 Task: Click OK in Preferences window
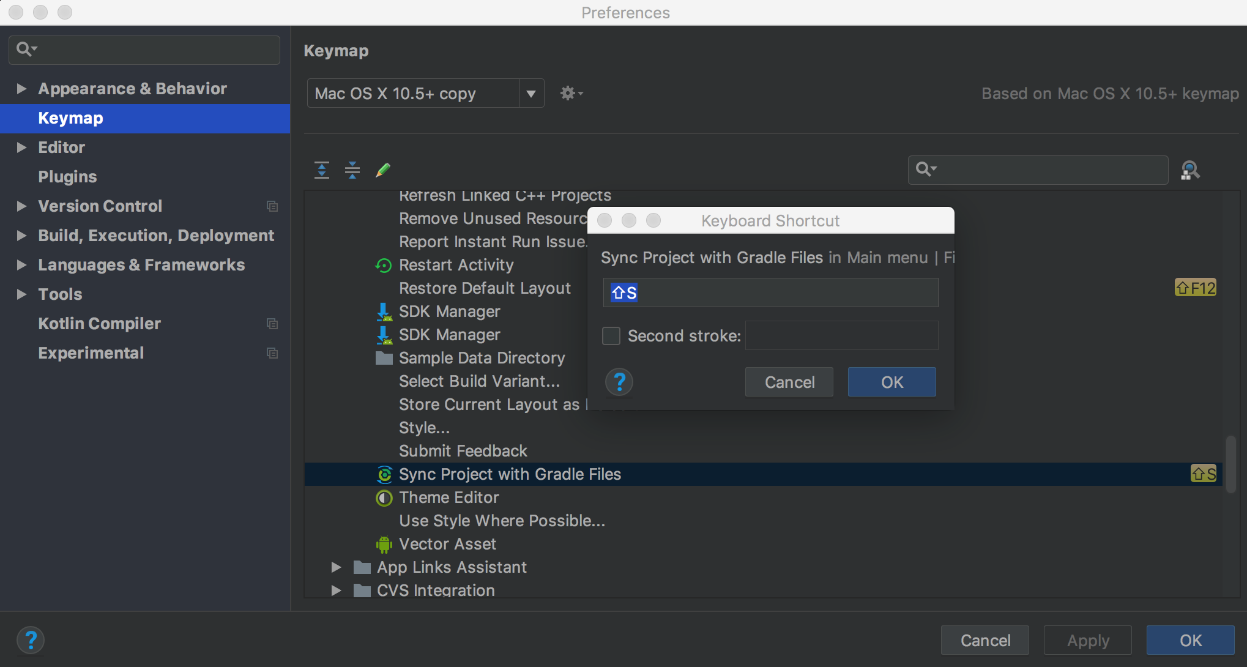1191,640
